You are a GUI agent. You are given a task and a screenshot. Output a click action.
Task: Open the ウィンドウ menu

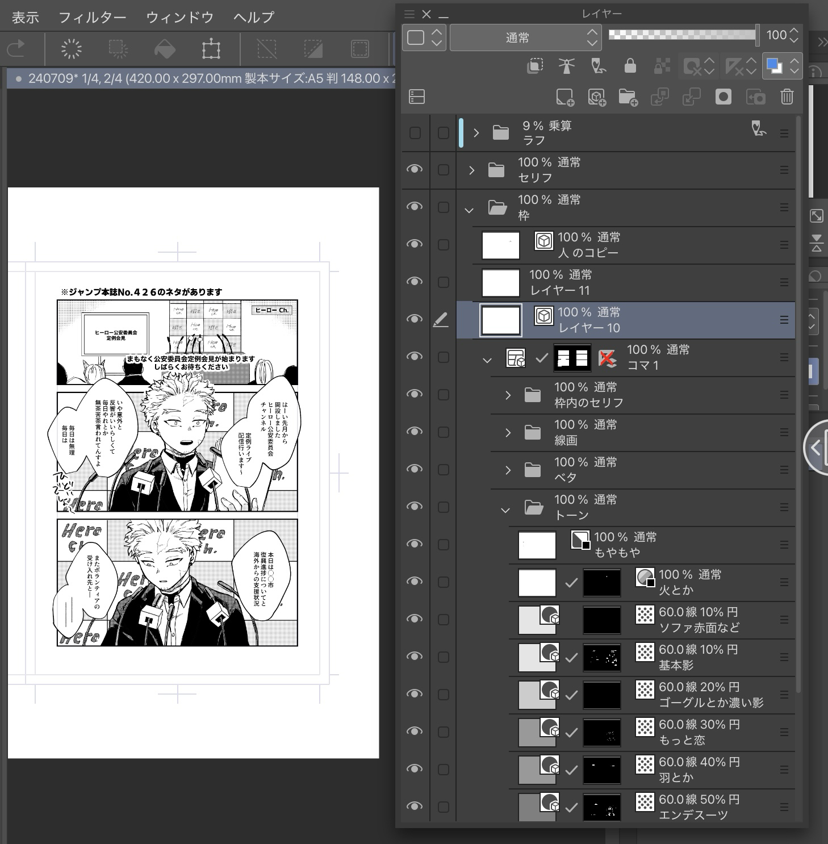(179, 17)
